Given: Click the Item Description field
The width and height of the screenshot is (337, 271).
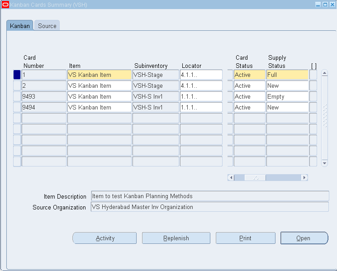Looking at the screenshot, I should click(x=210, y=196).
